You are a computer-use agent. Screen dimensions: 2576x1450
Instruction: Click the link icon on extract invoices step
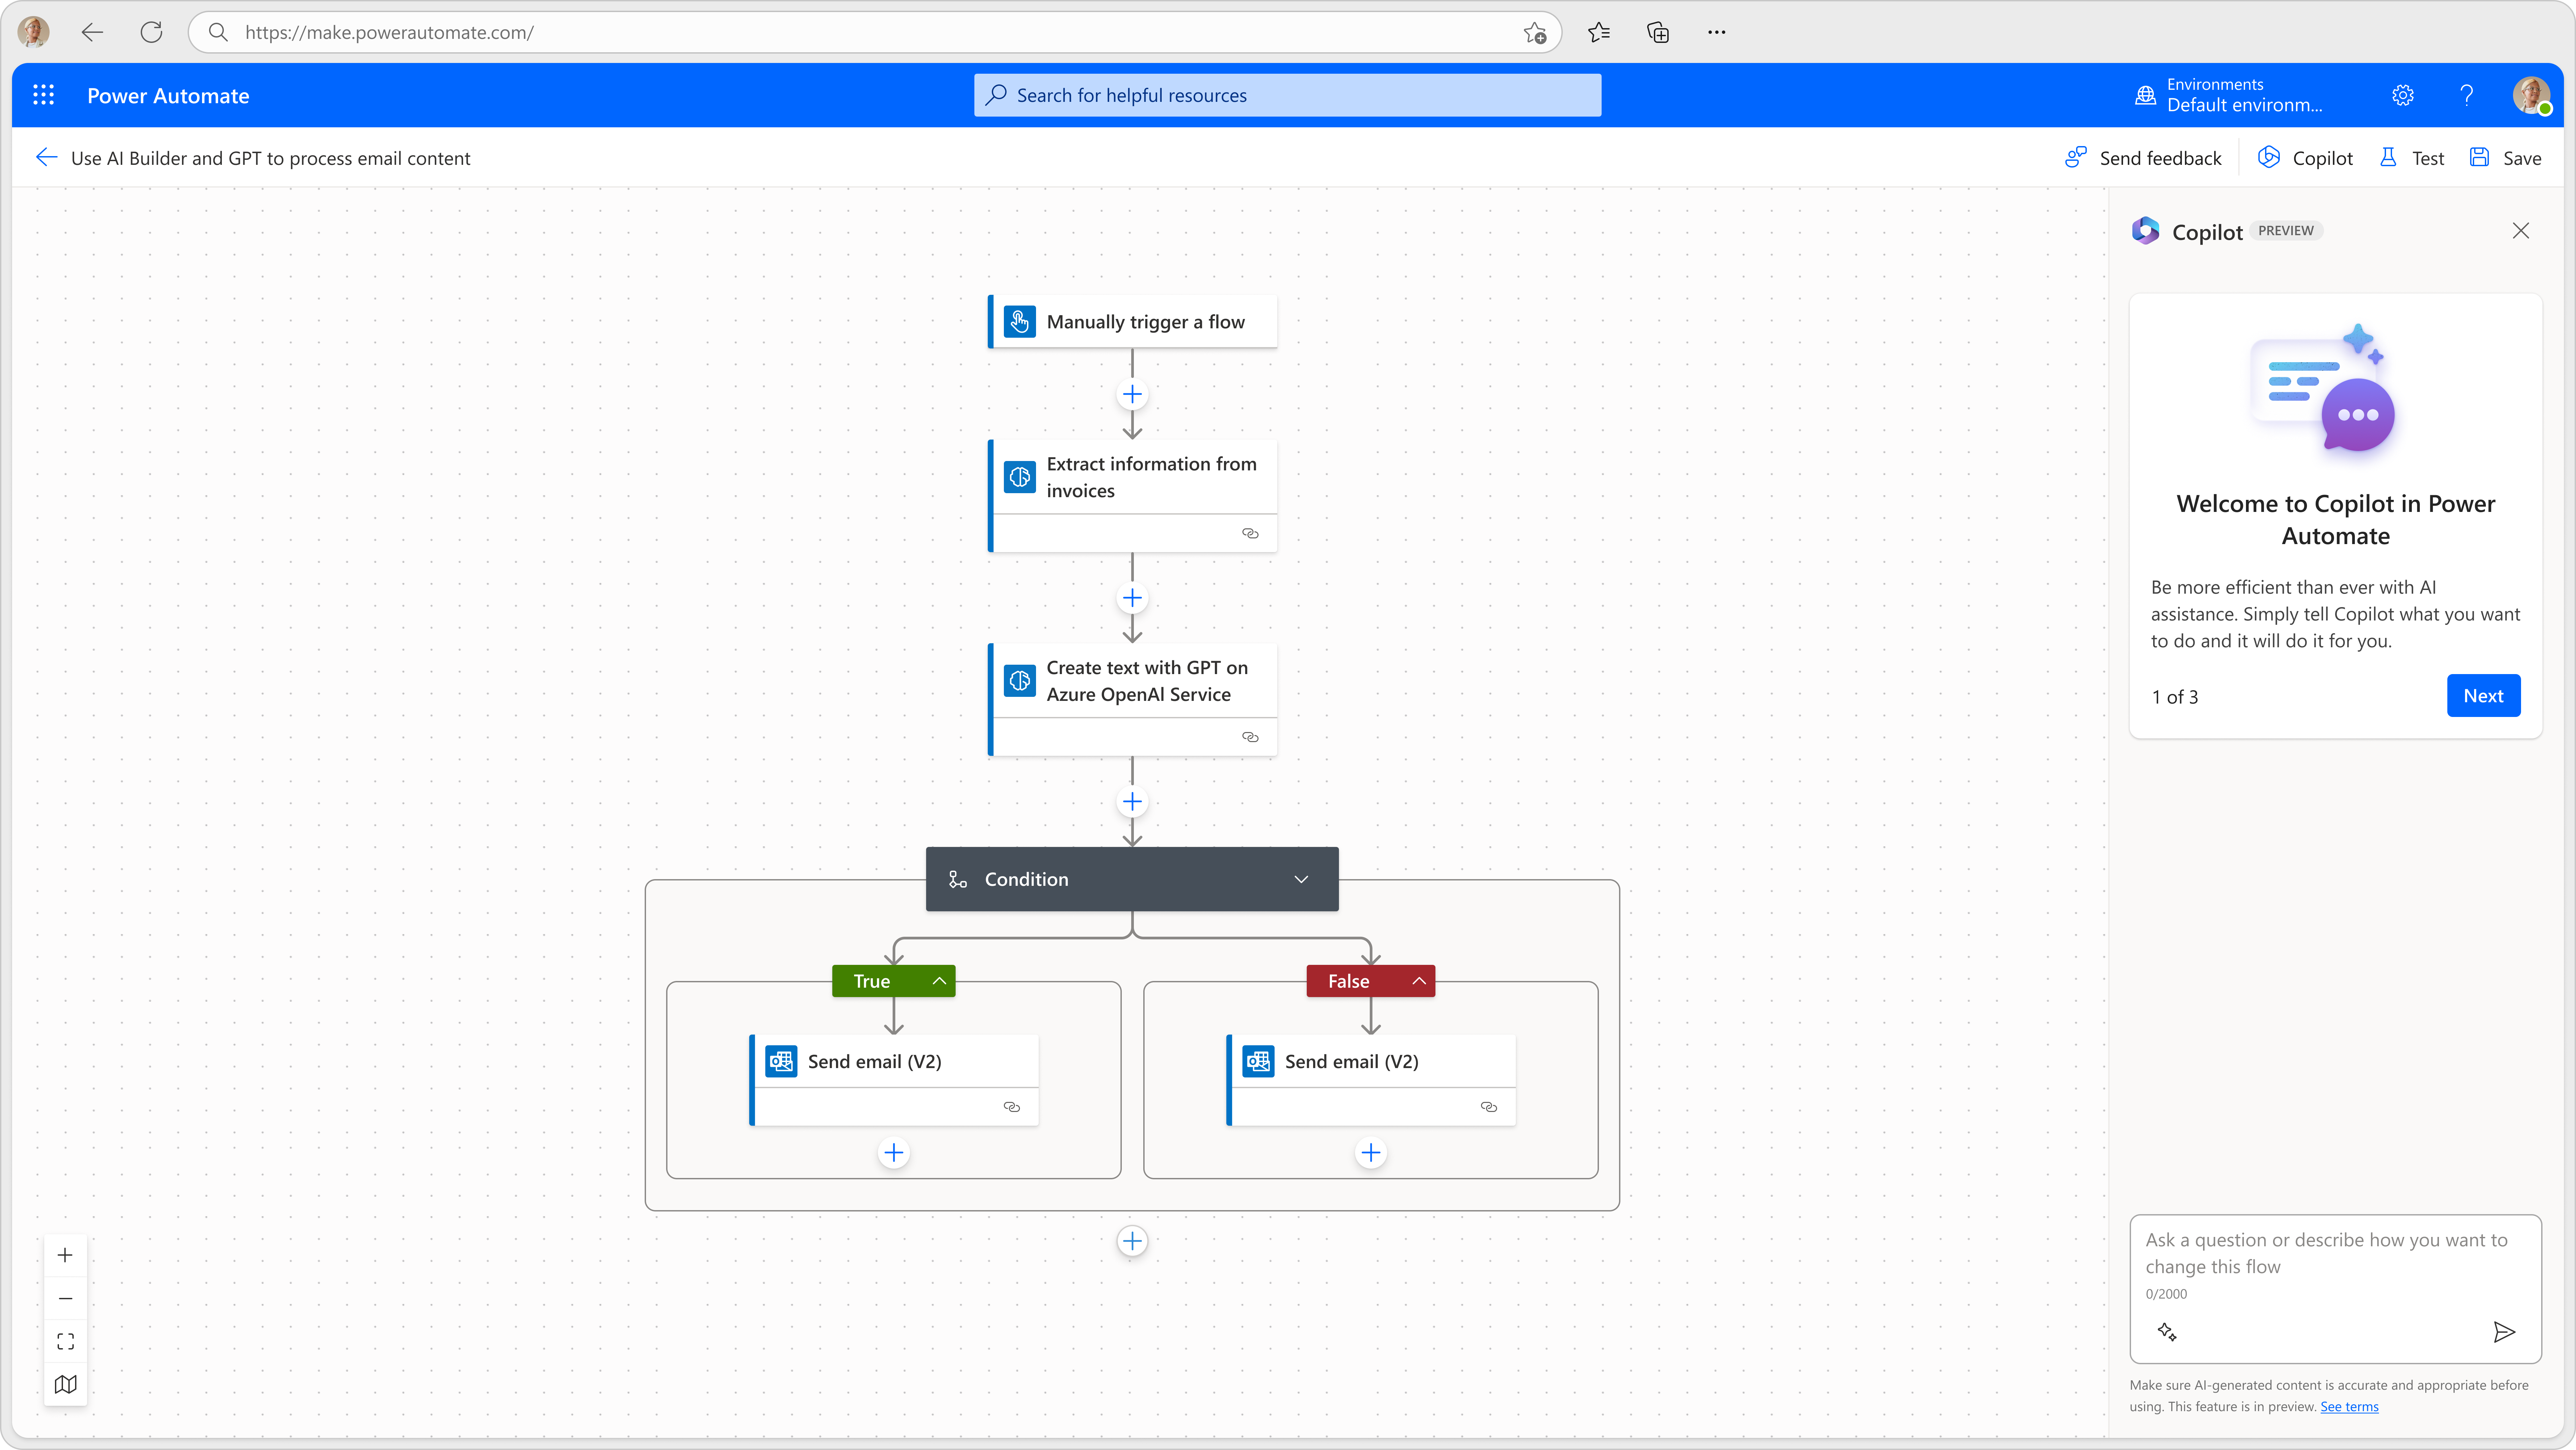(x=1251, y=532)
